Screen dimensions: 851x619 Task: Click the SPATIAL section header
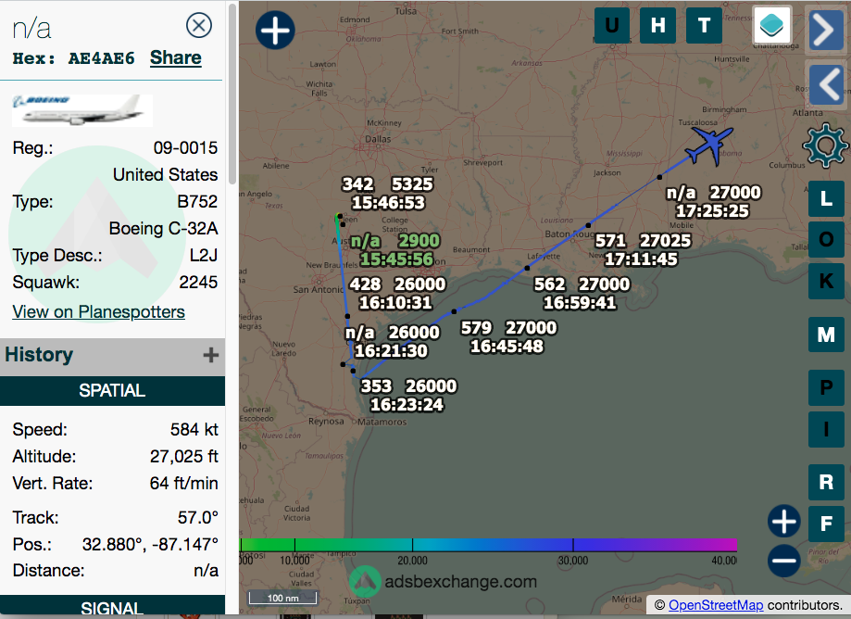pos(112,390)
